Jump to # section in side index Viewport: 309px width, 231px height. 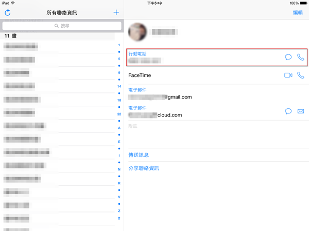coord(119,218)
